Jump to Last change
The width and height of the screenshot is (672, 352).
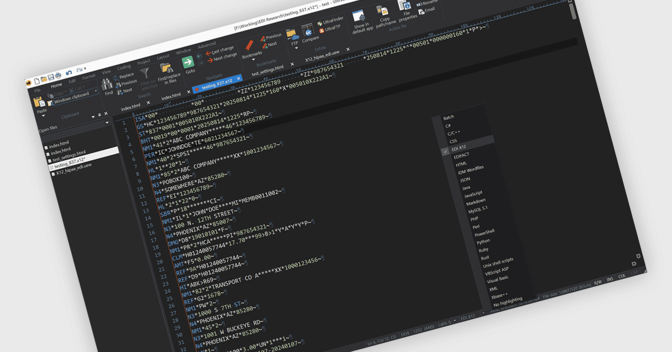point(220,50)
